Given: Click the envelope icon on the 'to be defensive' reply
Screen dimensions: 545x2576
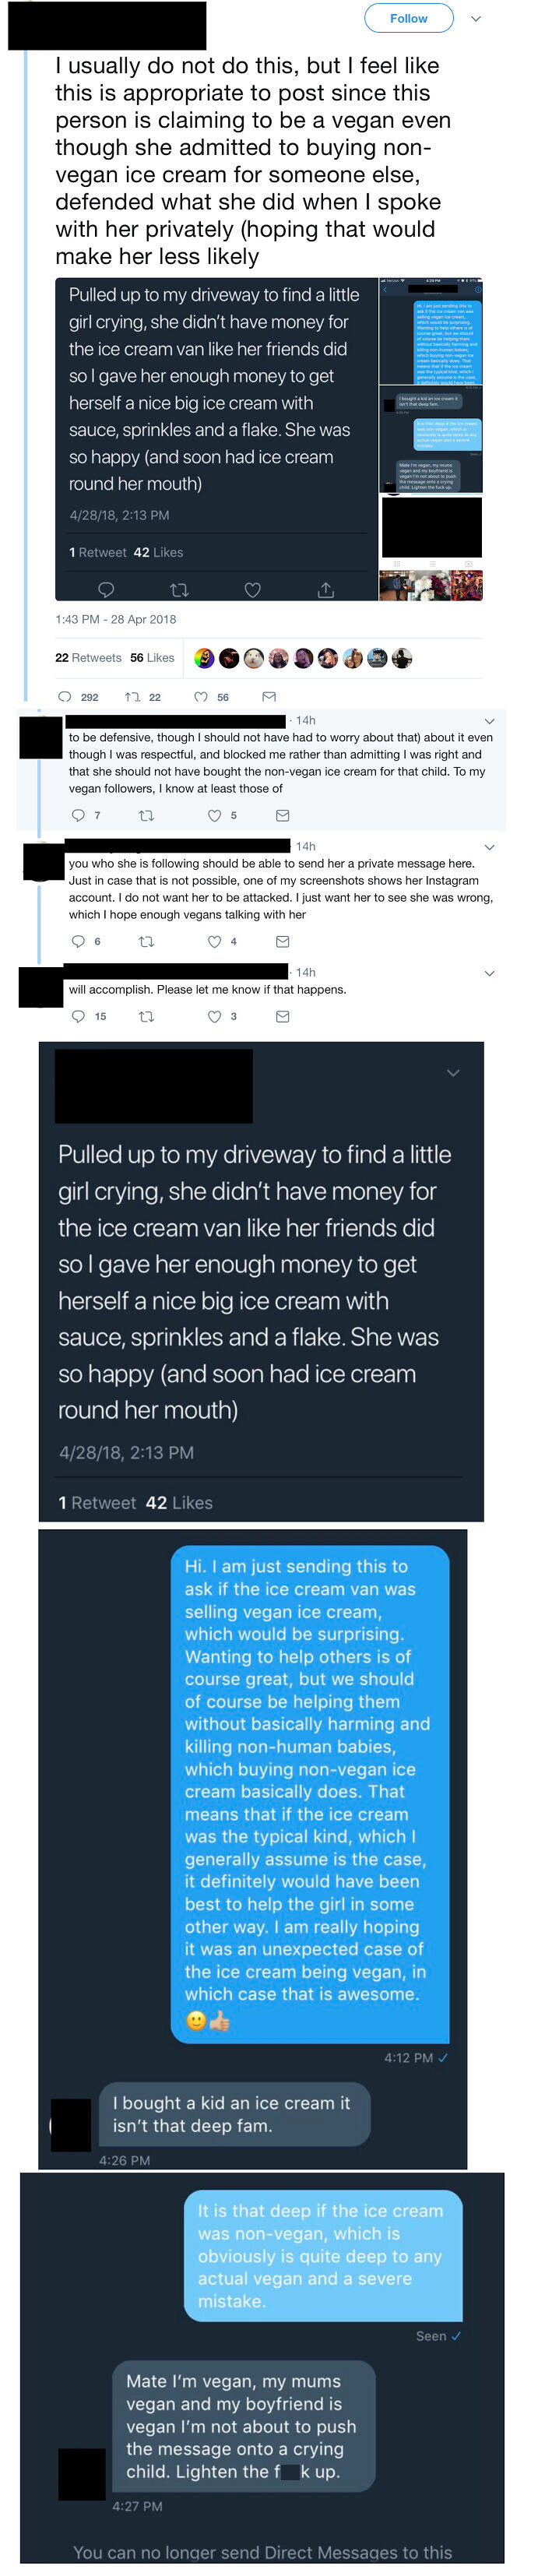Looking at the screenshot, I should click(x=281, y=815).
